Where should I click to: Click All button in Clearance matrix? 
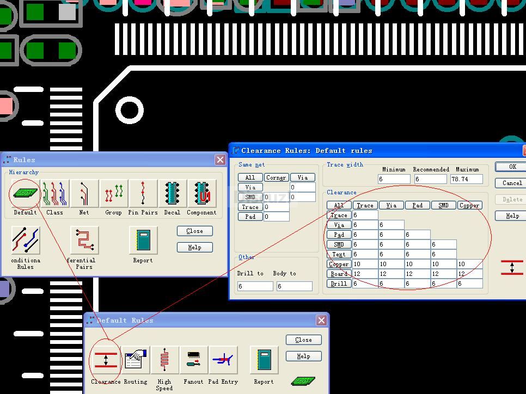pyautogui.click(x=339, y=205)
